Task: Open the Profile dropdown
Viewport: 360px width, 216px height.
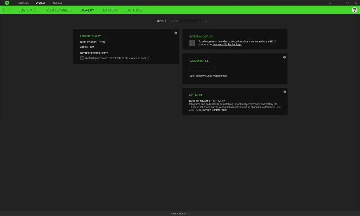Action: (x=185, y=21)
